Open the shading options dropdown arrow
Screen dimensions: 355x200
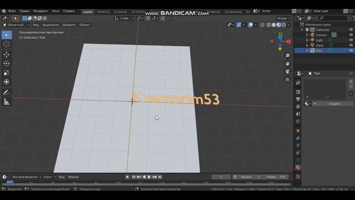pos(289,25)
